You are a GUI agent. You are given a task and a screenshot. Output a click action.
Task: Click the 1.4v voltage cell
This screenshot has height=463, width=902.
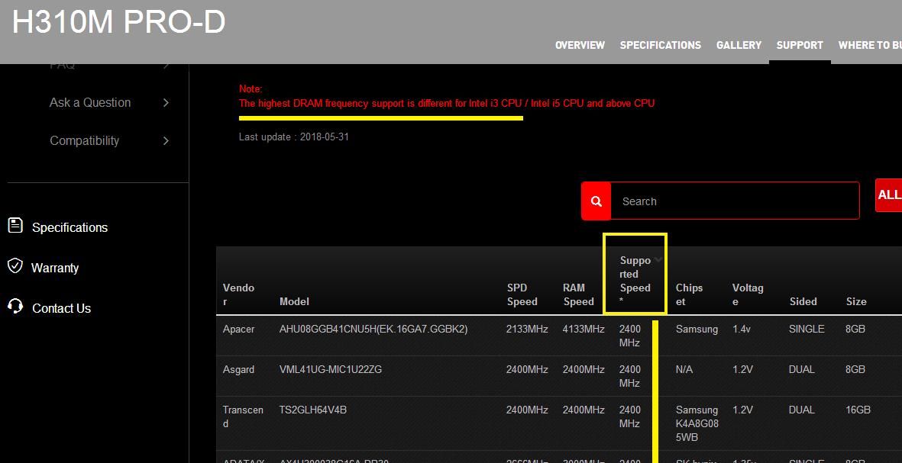click(742, 330)
